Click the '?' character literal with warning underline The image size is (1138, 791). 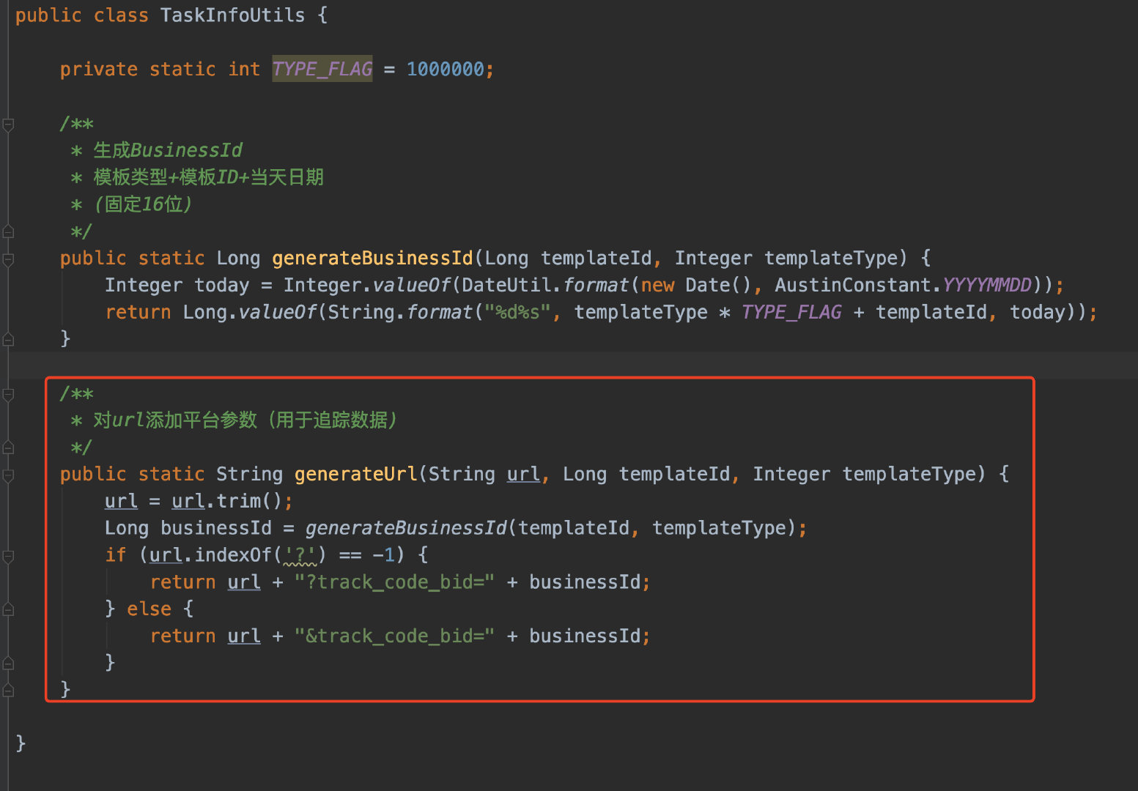(x=300, y=555)
